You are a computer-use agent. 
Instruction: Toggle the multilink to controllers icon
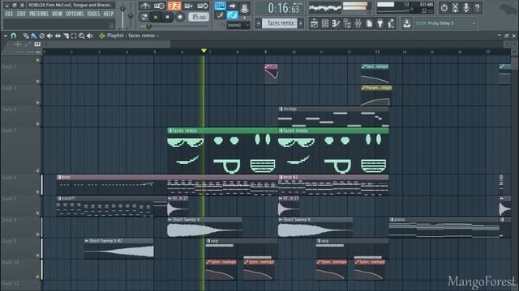tap(233, 15)
